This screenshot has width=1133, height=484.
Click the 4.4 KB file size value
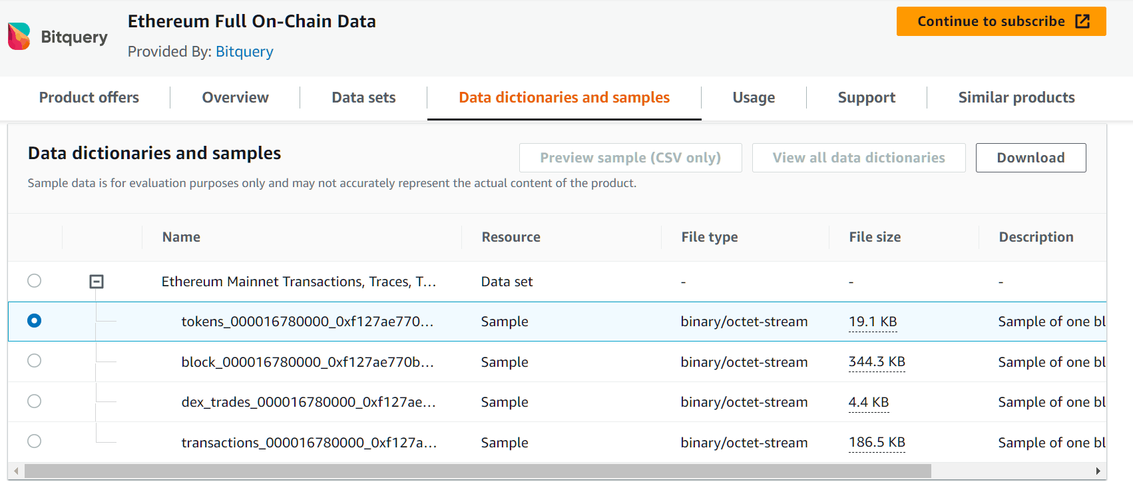tap(869, 402)
